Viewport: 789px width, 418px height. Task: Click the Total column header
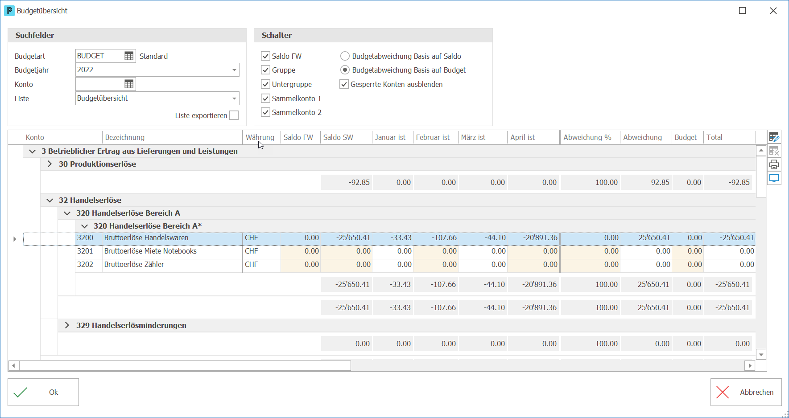[x=730, y=137]
